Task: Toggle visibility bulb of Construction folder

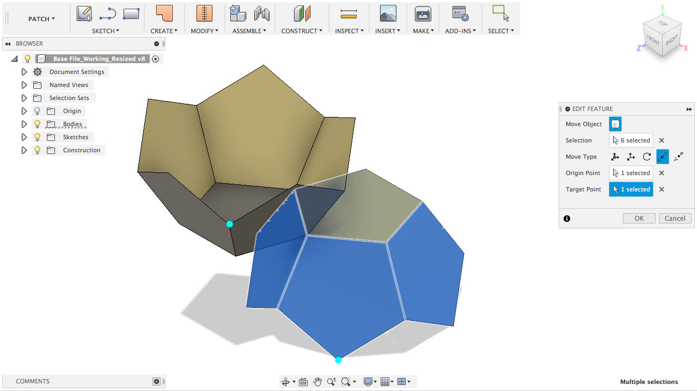Action: [38, 150]
